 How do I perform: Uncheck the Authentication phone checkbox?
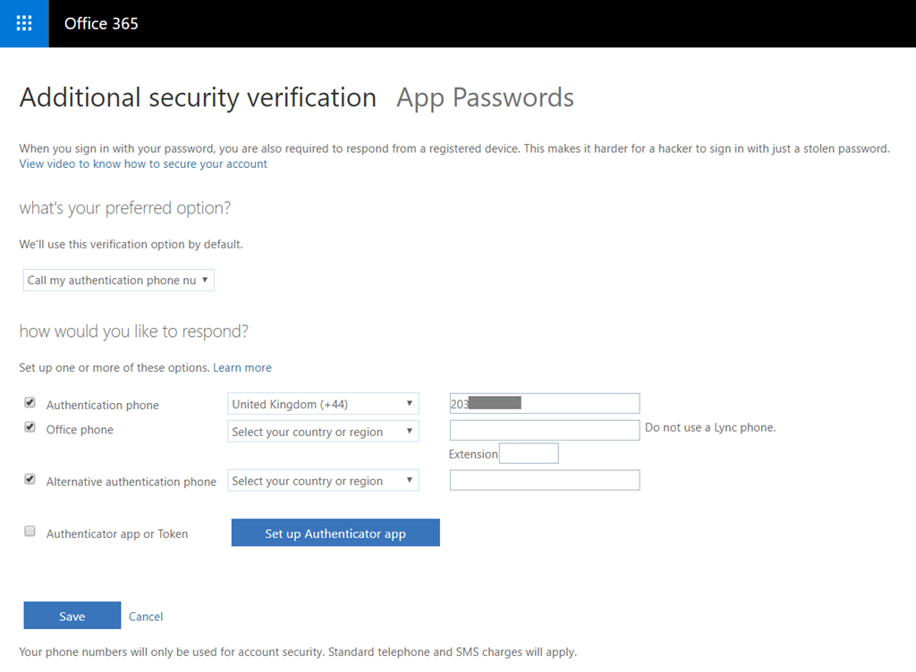[x=30, y=403]
